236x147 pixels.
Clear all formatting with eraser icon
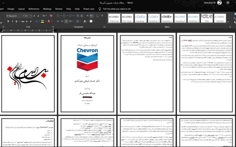[51, 16]
